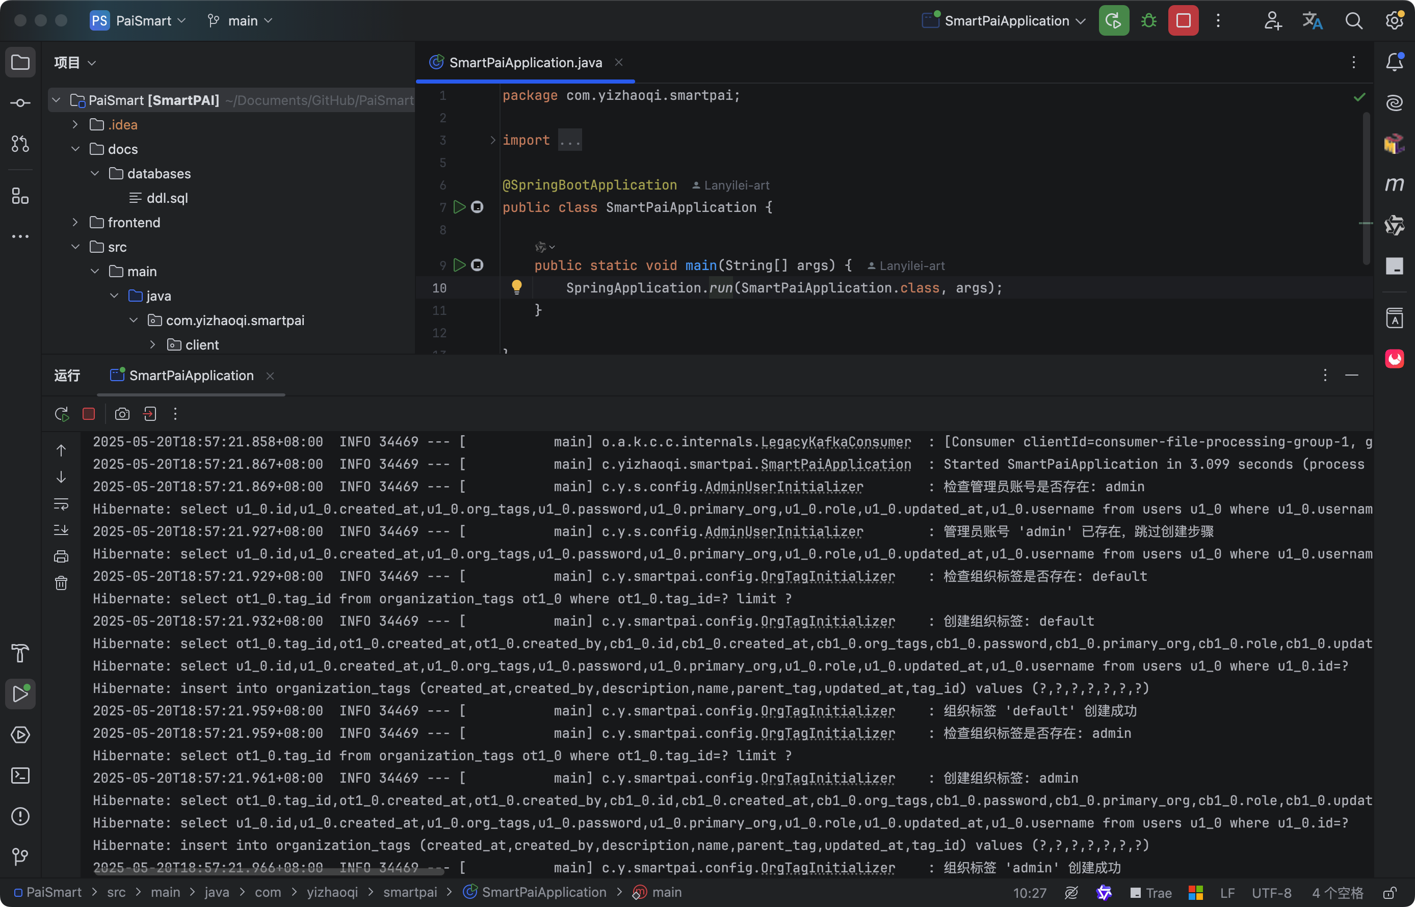
Task: Toggle scroll to end of console output
Action: point(61,530)
